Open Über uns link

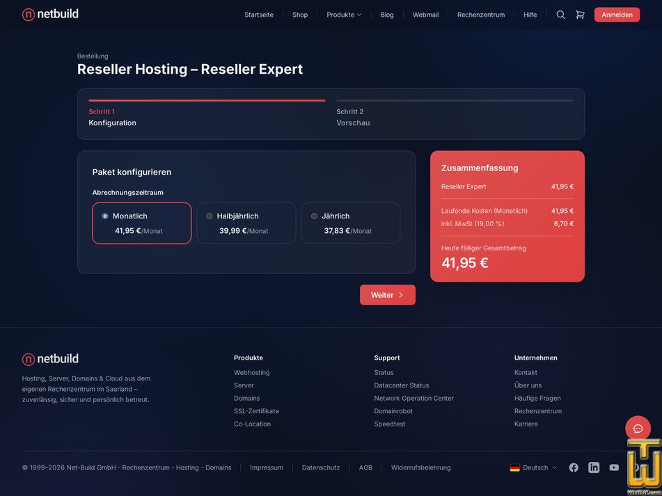[528, 385]
